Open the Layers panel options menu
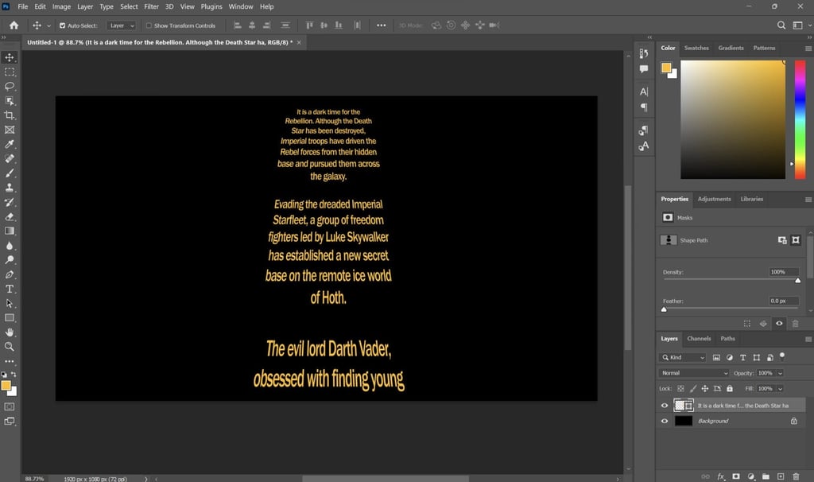This screenshot has height=482, width=814. [808, 339]
